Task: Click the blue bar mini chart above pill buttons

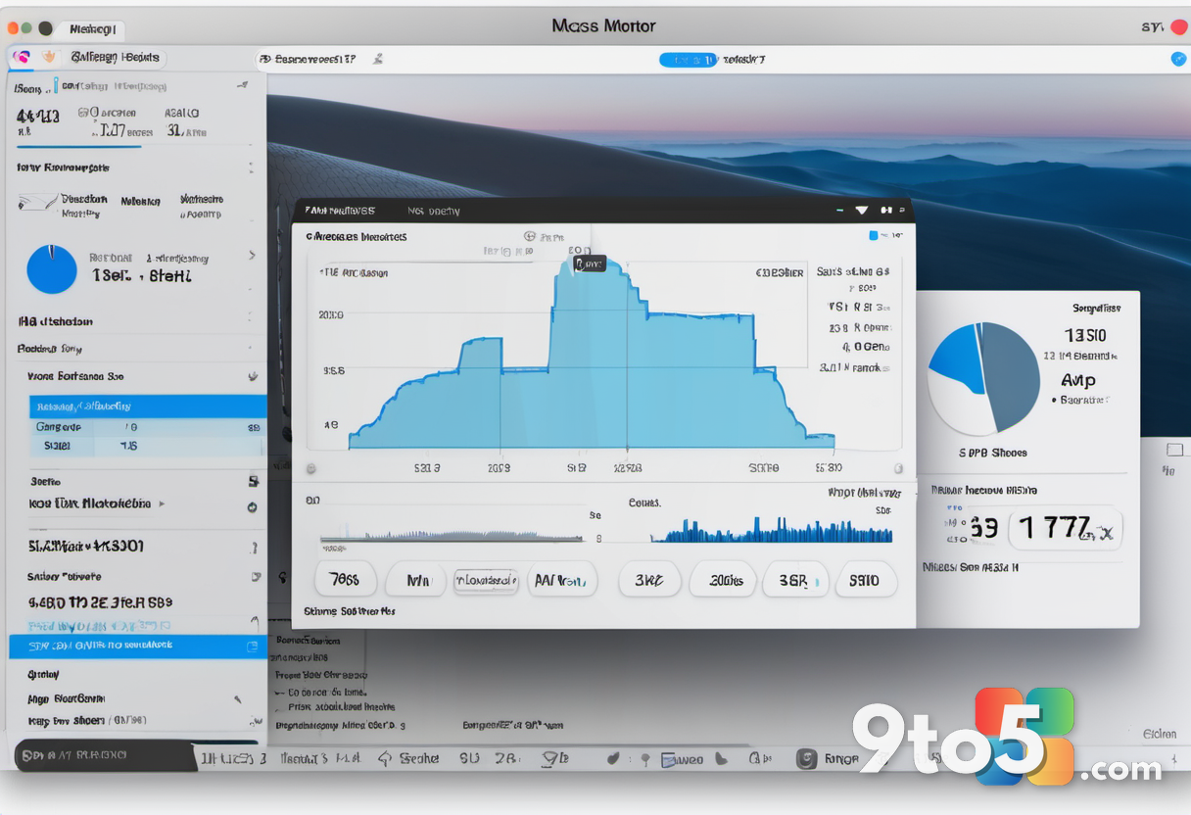Action: (772, 531)
